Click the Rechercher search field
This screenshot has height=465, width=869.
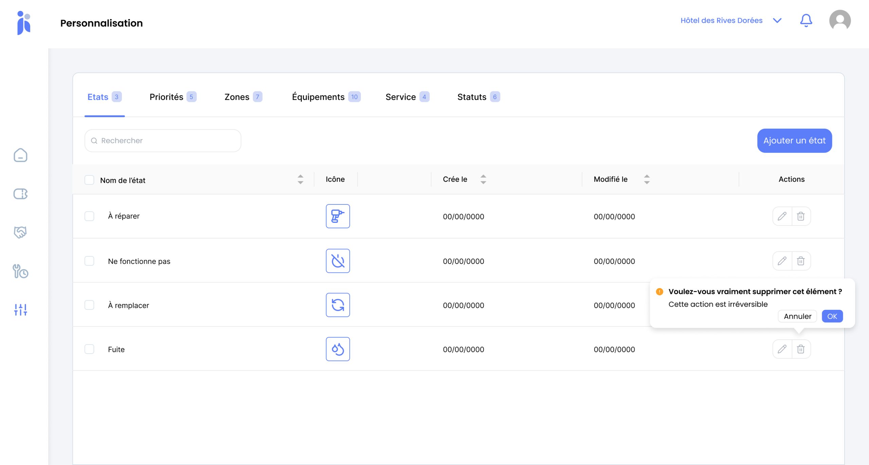click(163, 141)
